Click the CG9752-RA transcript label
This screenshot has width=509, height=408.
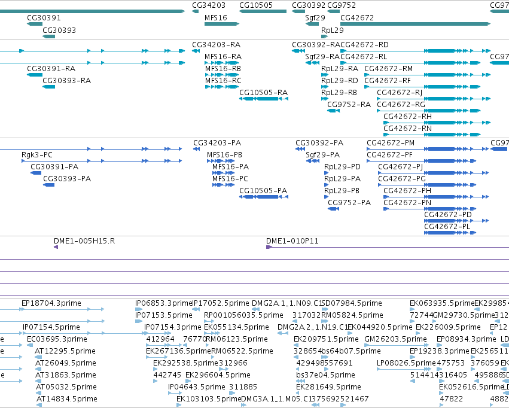pos(349,104)
